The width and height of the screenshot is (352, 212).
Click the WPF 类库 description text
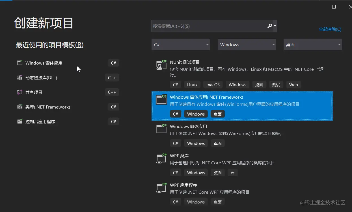click(222, 163)
